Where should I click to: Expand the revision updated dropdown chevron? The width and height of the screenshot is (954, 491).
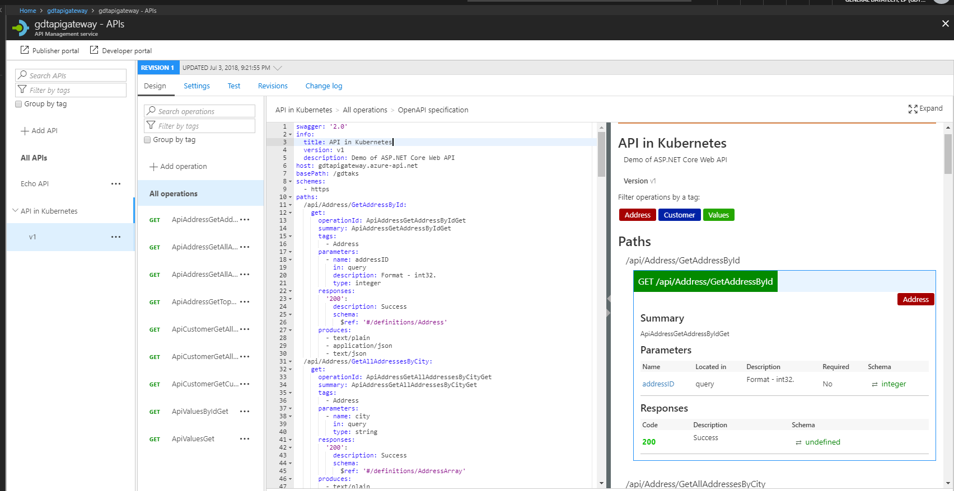(x=277, y=68)
